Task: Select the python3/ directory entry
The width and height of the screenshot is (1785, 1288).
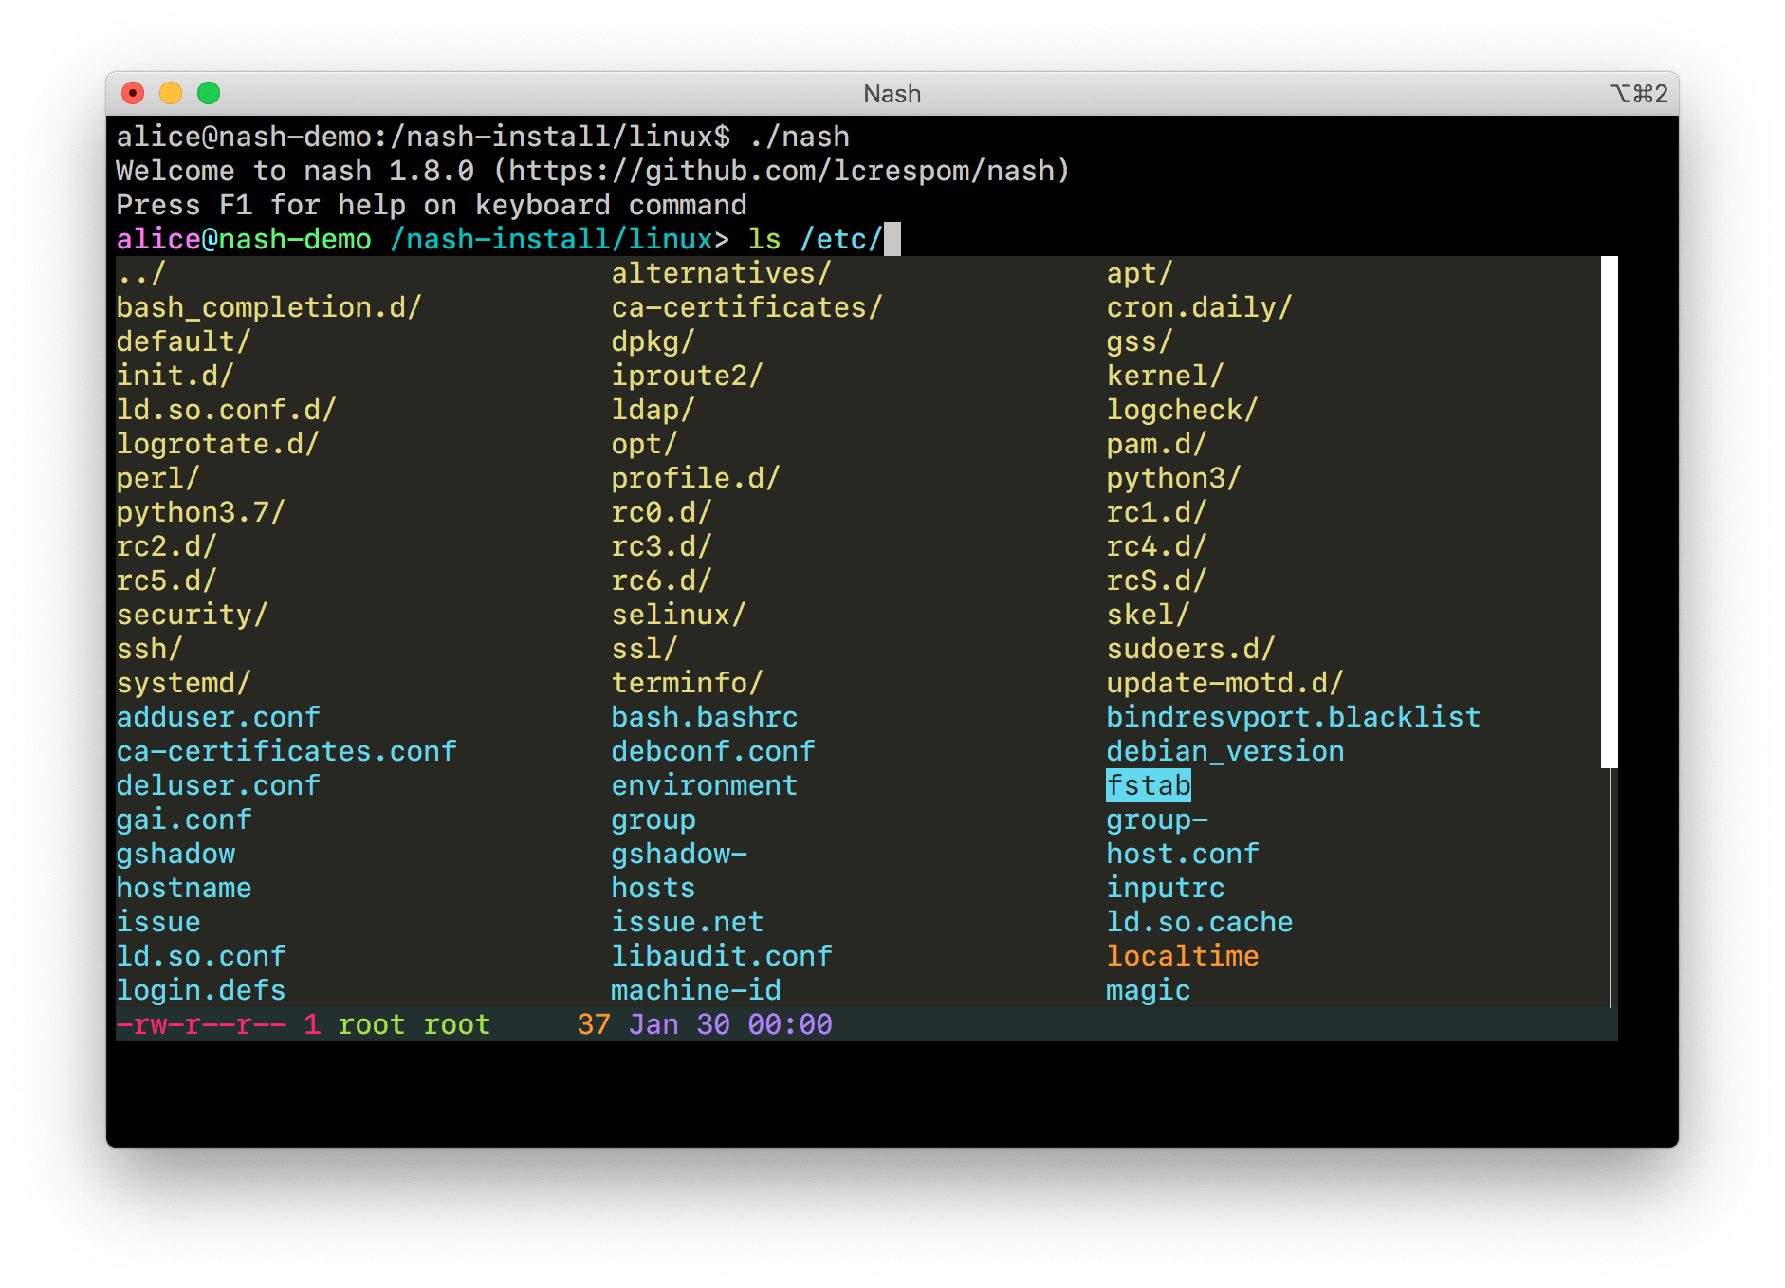Action: click(x=1173, y=478)
